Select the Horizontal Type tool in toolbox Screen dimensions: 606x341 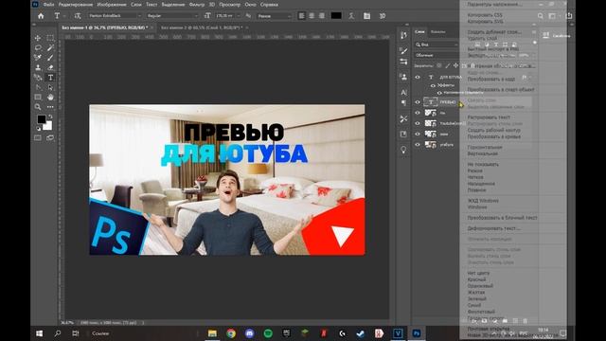[50, 78]
